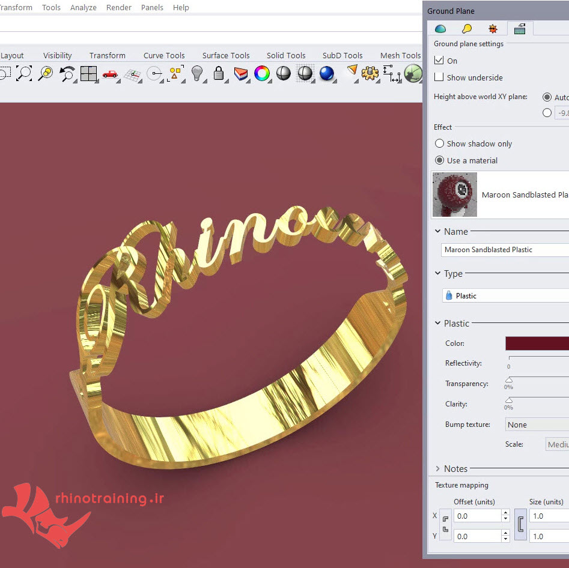The image size is (569, 568).
Task: Click the material Name field
Action: [505, 250]
